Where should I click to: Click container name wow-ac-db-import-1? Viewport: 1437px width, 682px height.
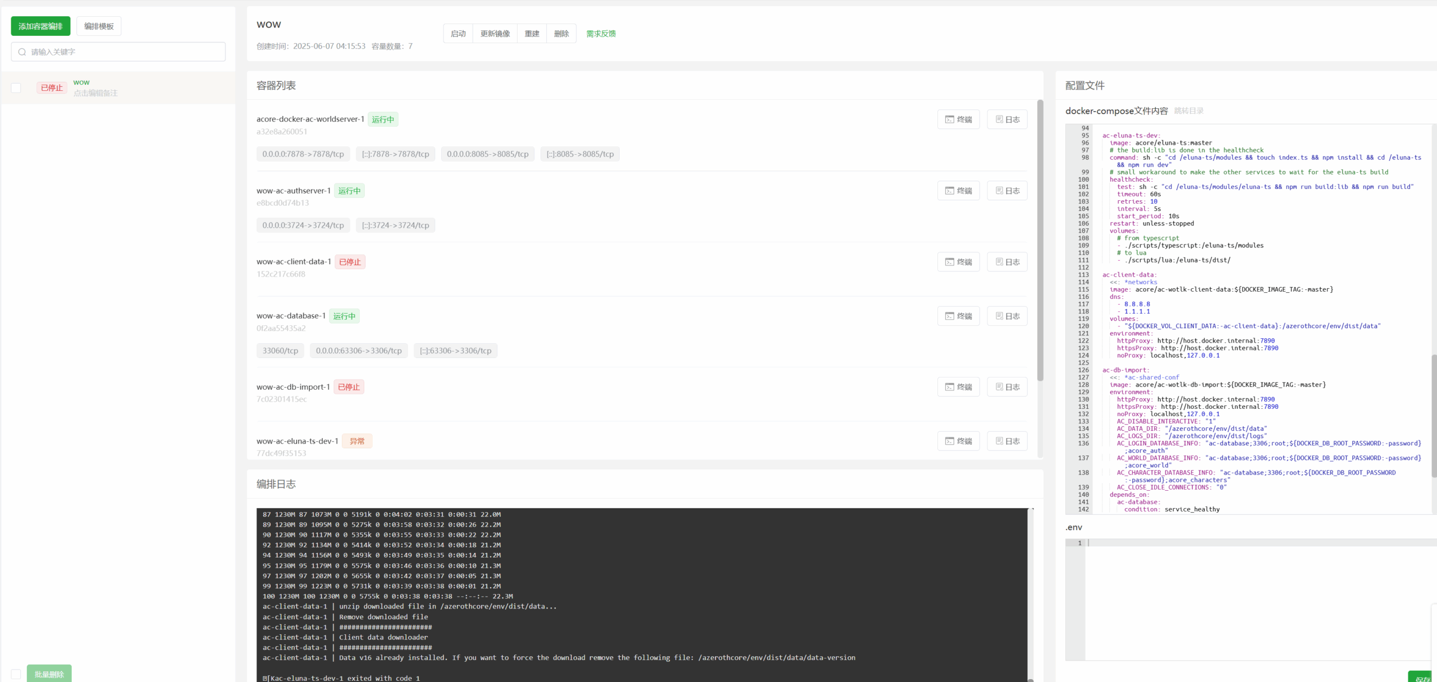tap(293, 387)
